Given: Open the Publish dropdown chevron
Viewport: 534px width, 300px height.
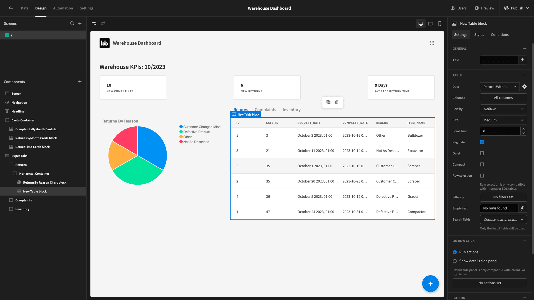Looking at the screenshot, I should pyautogui.click(x=527, y=8).
